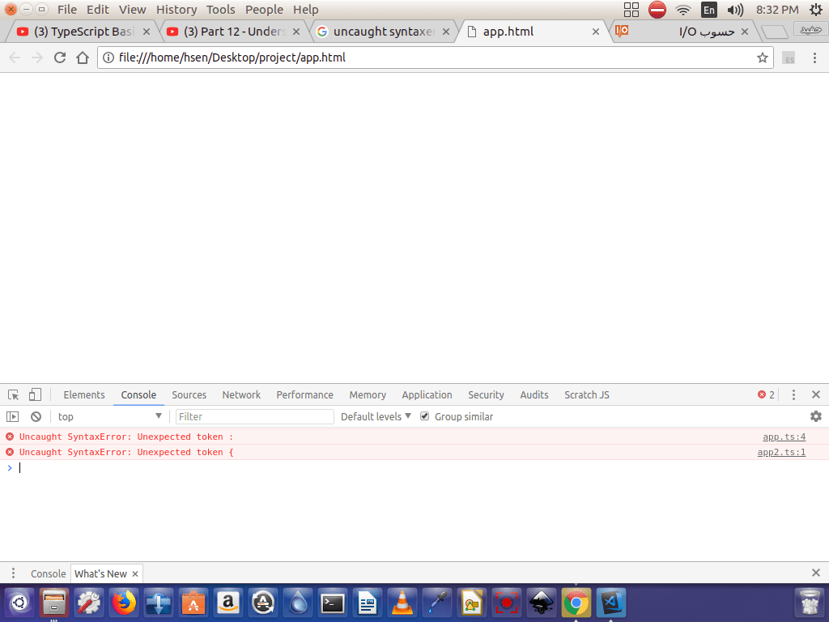Clear console with the clear icon
This screenshot has width=829, height=622.
click(x=36, y=416)
